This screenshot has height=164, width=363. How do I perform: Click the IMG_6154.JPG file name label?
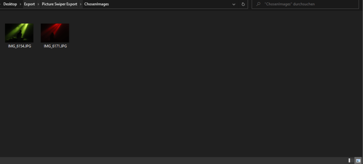20,46
